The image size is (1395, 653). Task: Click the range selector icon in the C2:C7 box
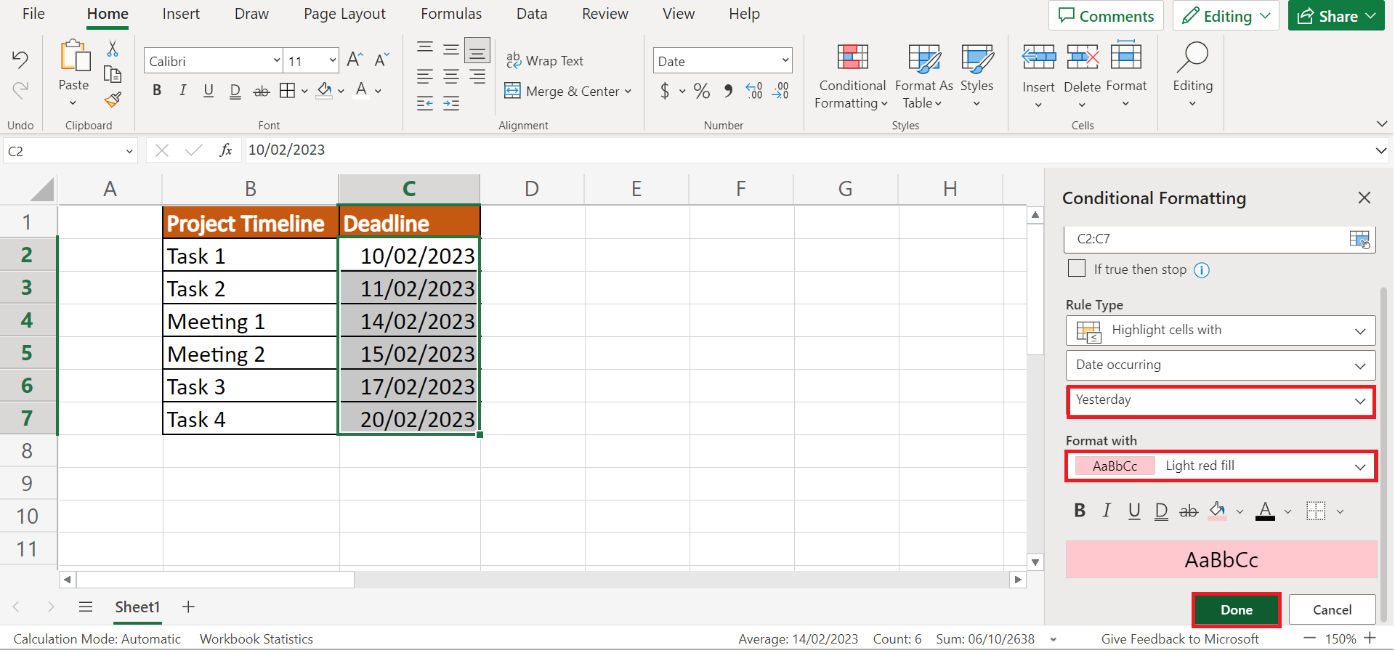[x=1359, y=239]
